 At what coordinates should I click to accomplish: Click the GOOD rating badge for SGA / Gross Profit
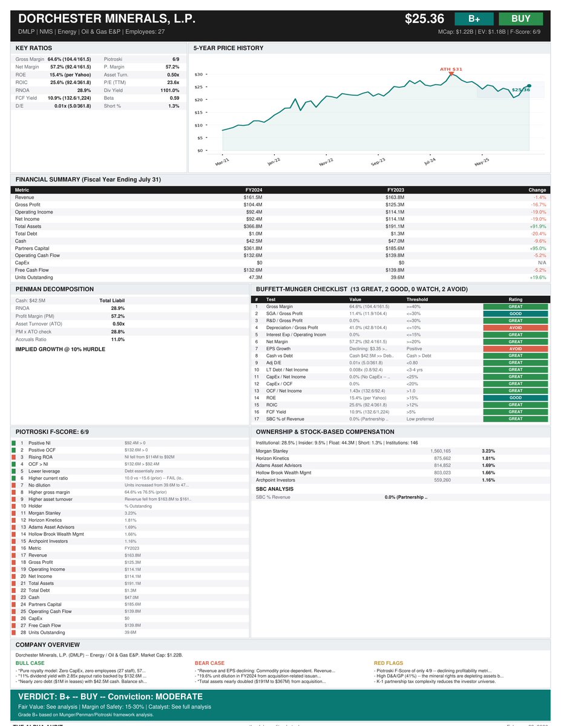tap(515, 314)
